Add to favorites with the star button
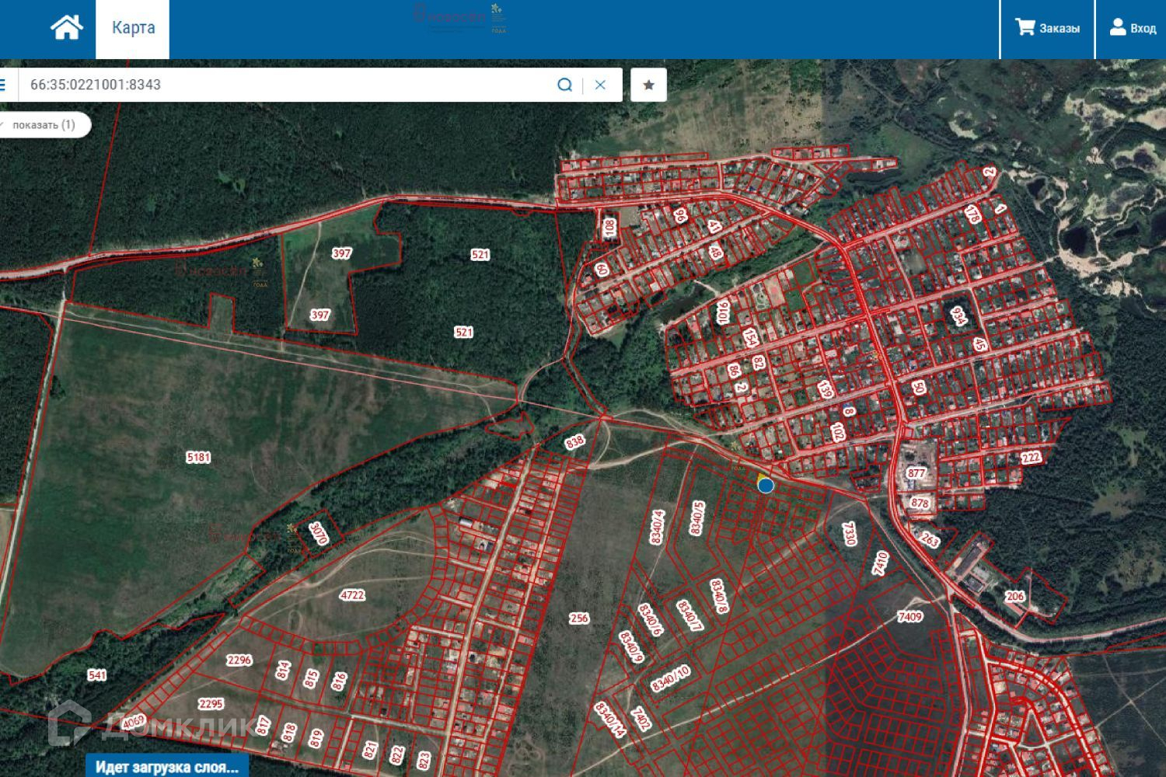Viewport: 1166px width, 777px height. [x=649, y=85]
